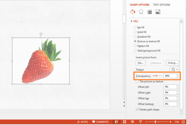
Task: Switch to Normal view
Action: [116, 122]
